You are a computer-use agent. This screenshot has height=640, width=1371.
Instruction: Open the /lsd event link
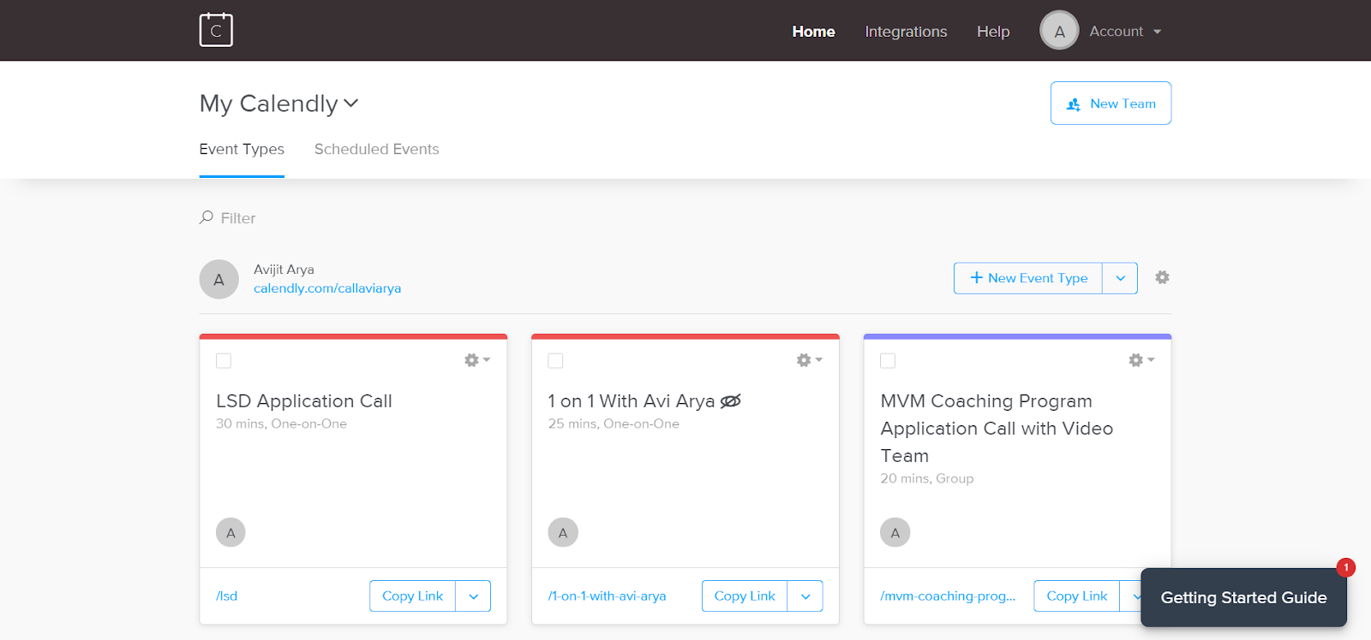[227, 596]
